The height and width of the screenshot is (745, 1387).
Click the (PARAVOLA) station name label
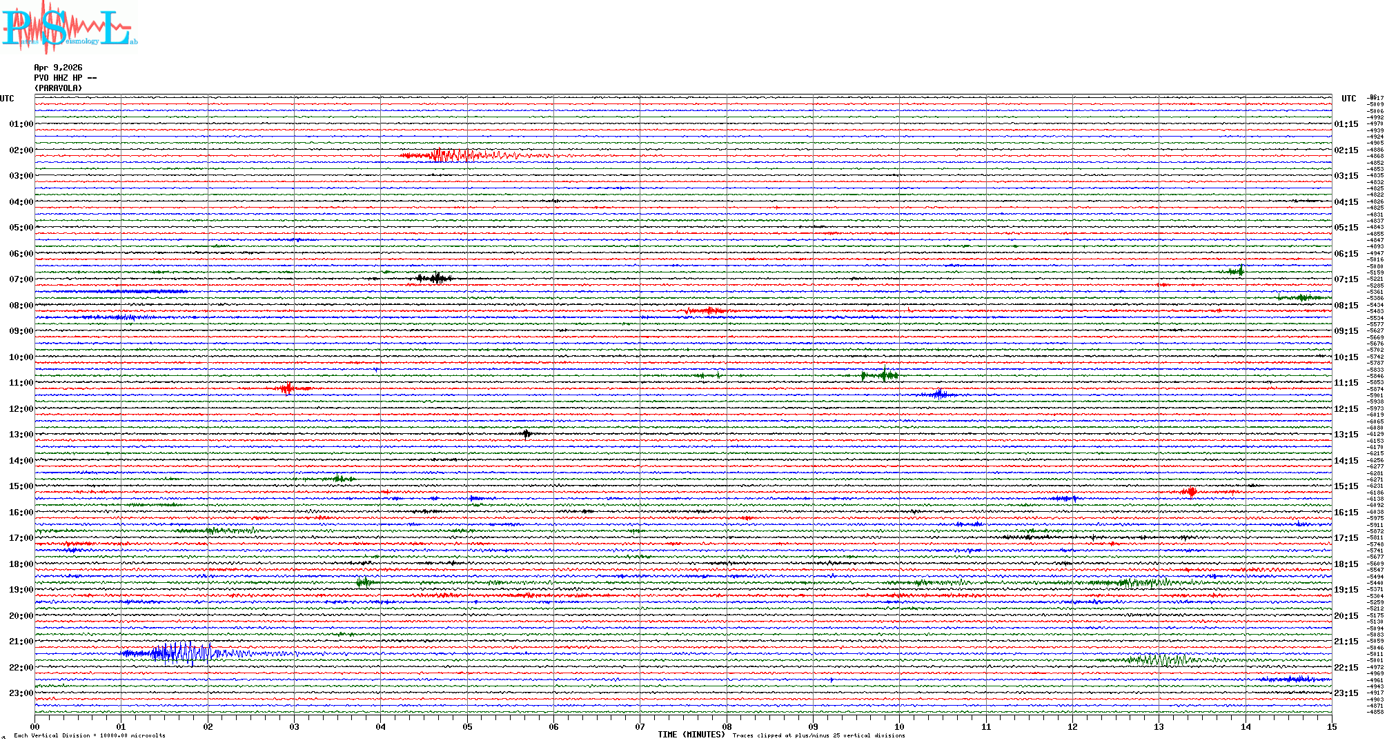point(58,88)
